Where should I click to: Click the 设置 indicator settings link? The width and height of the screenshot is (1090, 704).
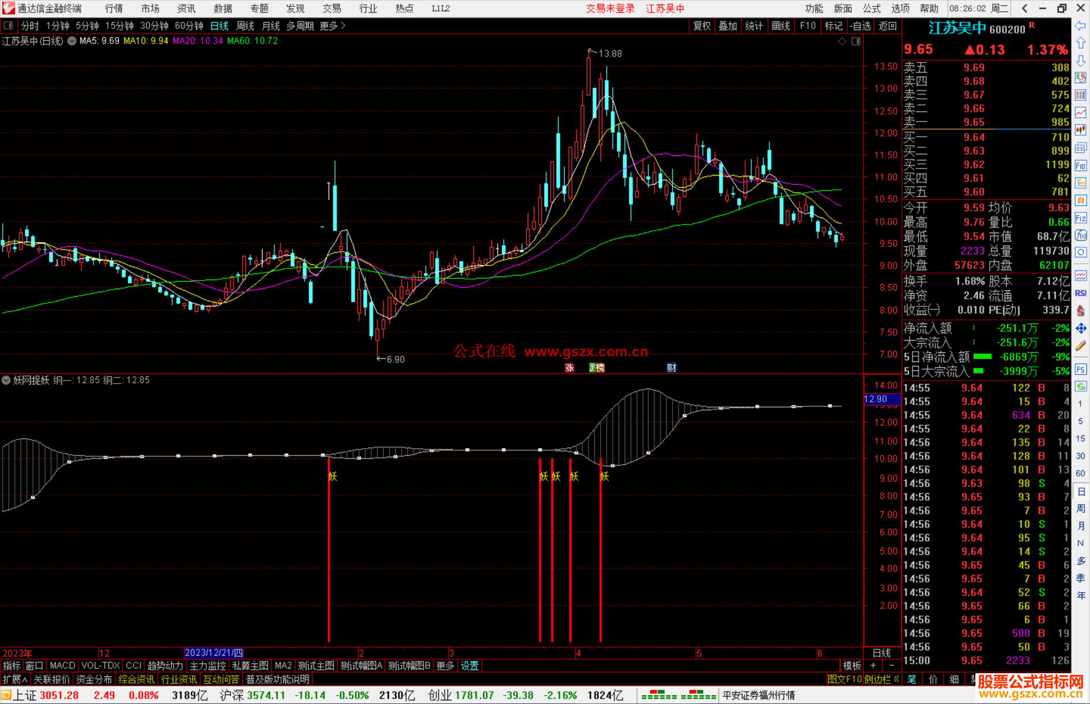pos(469,666)
